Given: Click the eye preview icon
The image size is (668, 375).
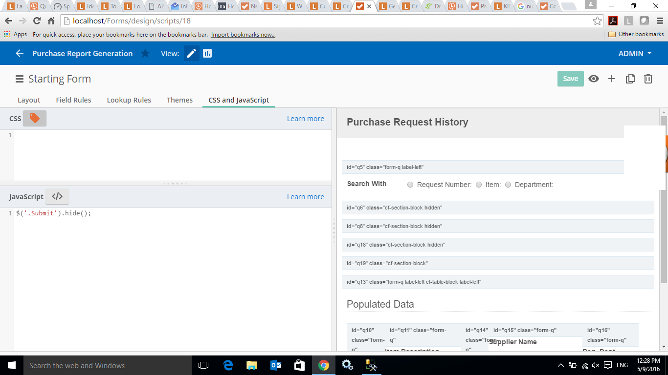Looking at the screenshot, I should point(594,79).
